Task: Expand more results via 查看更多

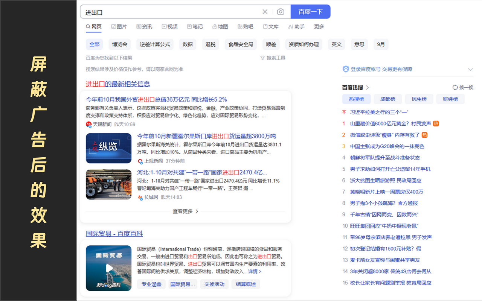Action: click(x=185, y=211)
